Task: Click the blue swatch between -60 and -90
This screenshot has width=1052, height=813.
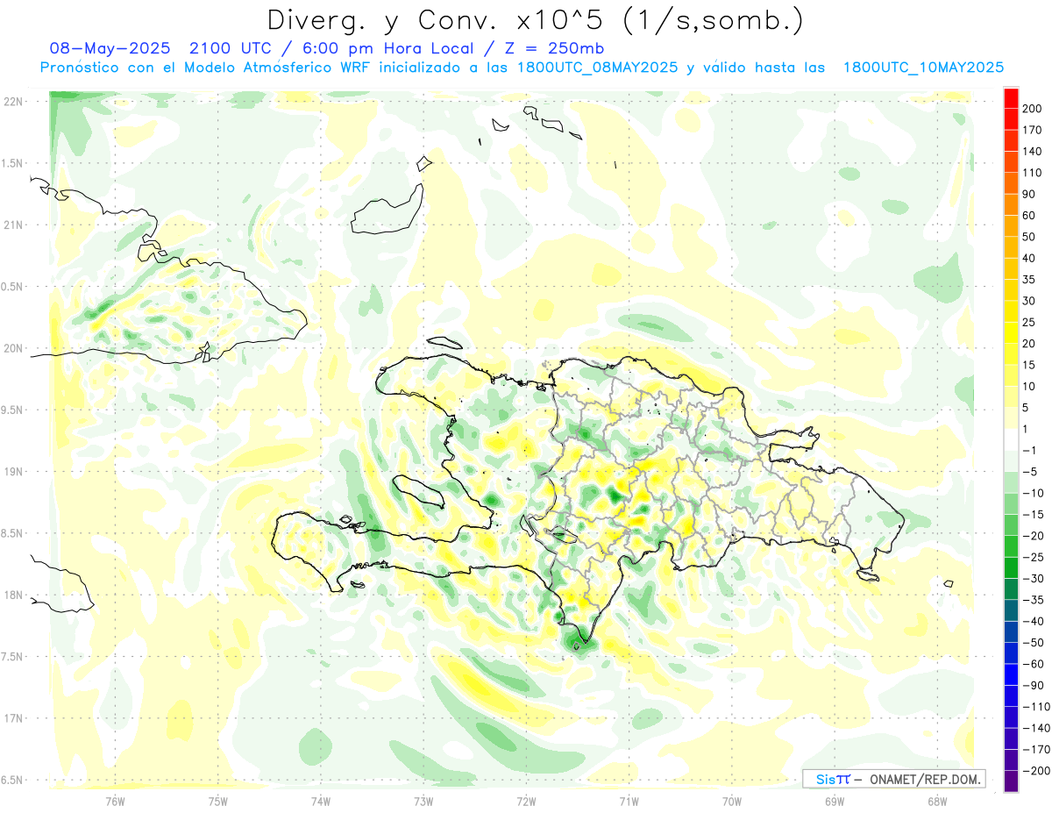Action: pyautogui.click(x=1012, y=674)
